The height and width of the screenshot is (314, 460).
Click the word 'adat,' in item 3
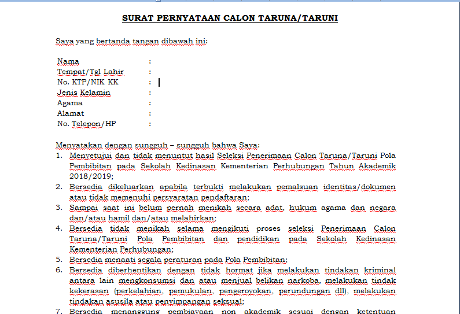[x=275, y=208]
